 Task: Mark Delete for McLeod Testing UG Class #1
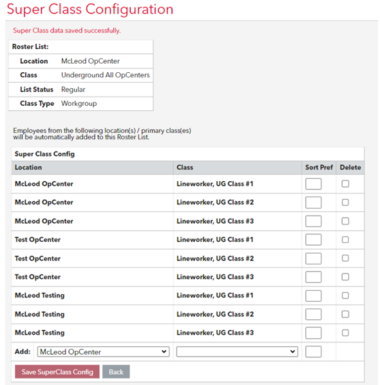point(345,295)
